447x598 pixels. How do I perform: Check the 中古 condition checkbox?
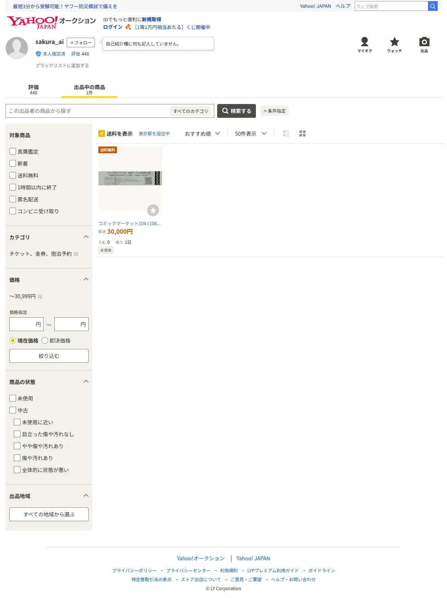tap(13, 410)
